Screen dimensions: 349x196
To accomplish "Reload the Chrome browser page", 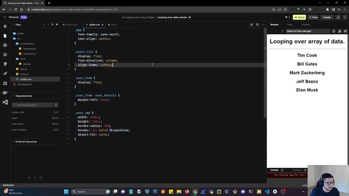I will (x=16, y=10).
